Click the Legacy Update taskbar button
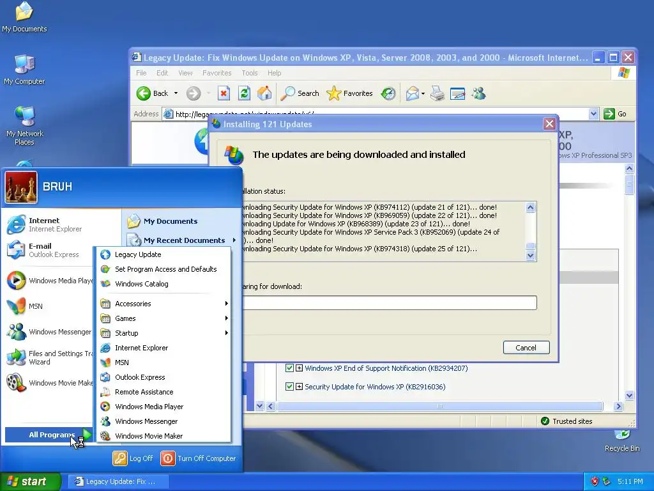The image size is (654, 491). pyautogui.click(x=118, y=481)
